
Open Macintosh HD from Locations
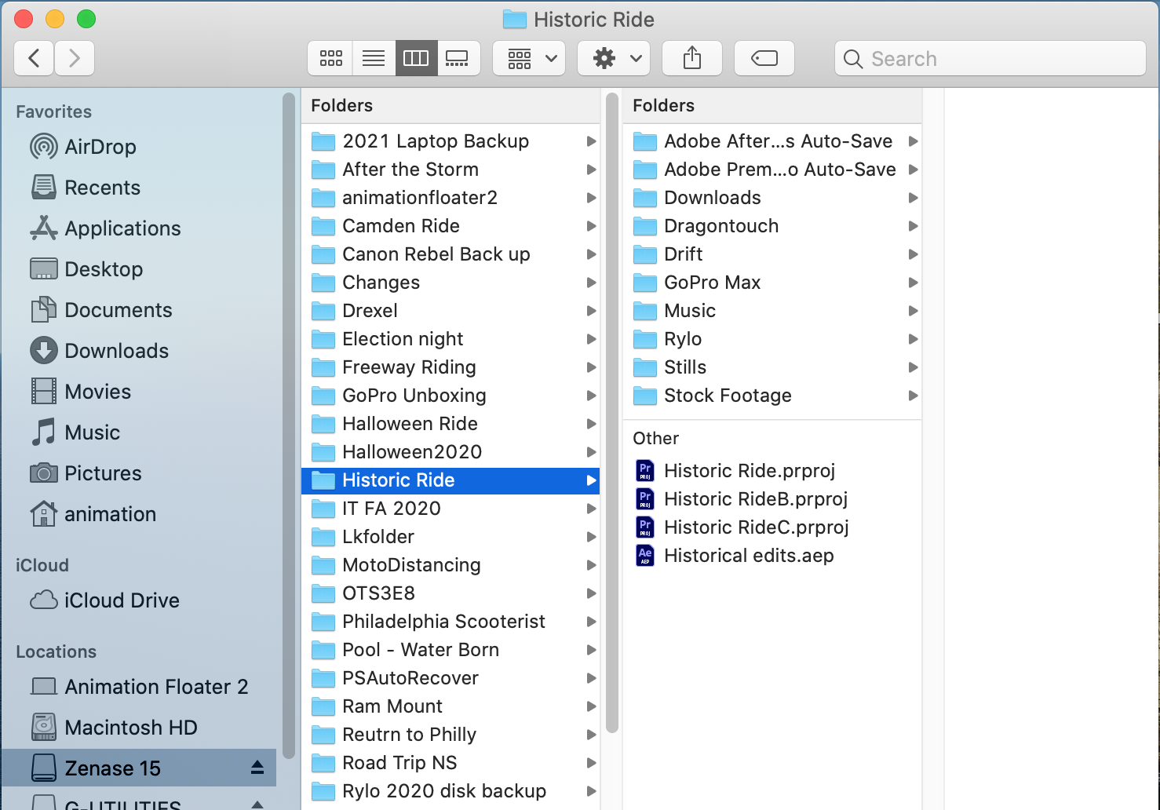(x=130, y=728)
